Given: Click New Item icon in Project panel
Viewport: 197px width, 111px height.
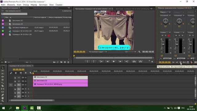Looking at the screenshot, I should 65,62.
